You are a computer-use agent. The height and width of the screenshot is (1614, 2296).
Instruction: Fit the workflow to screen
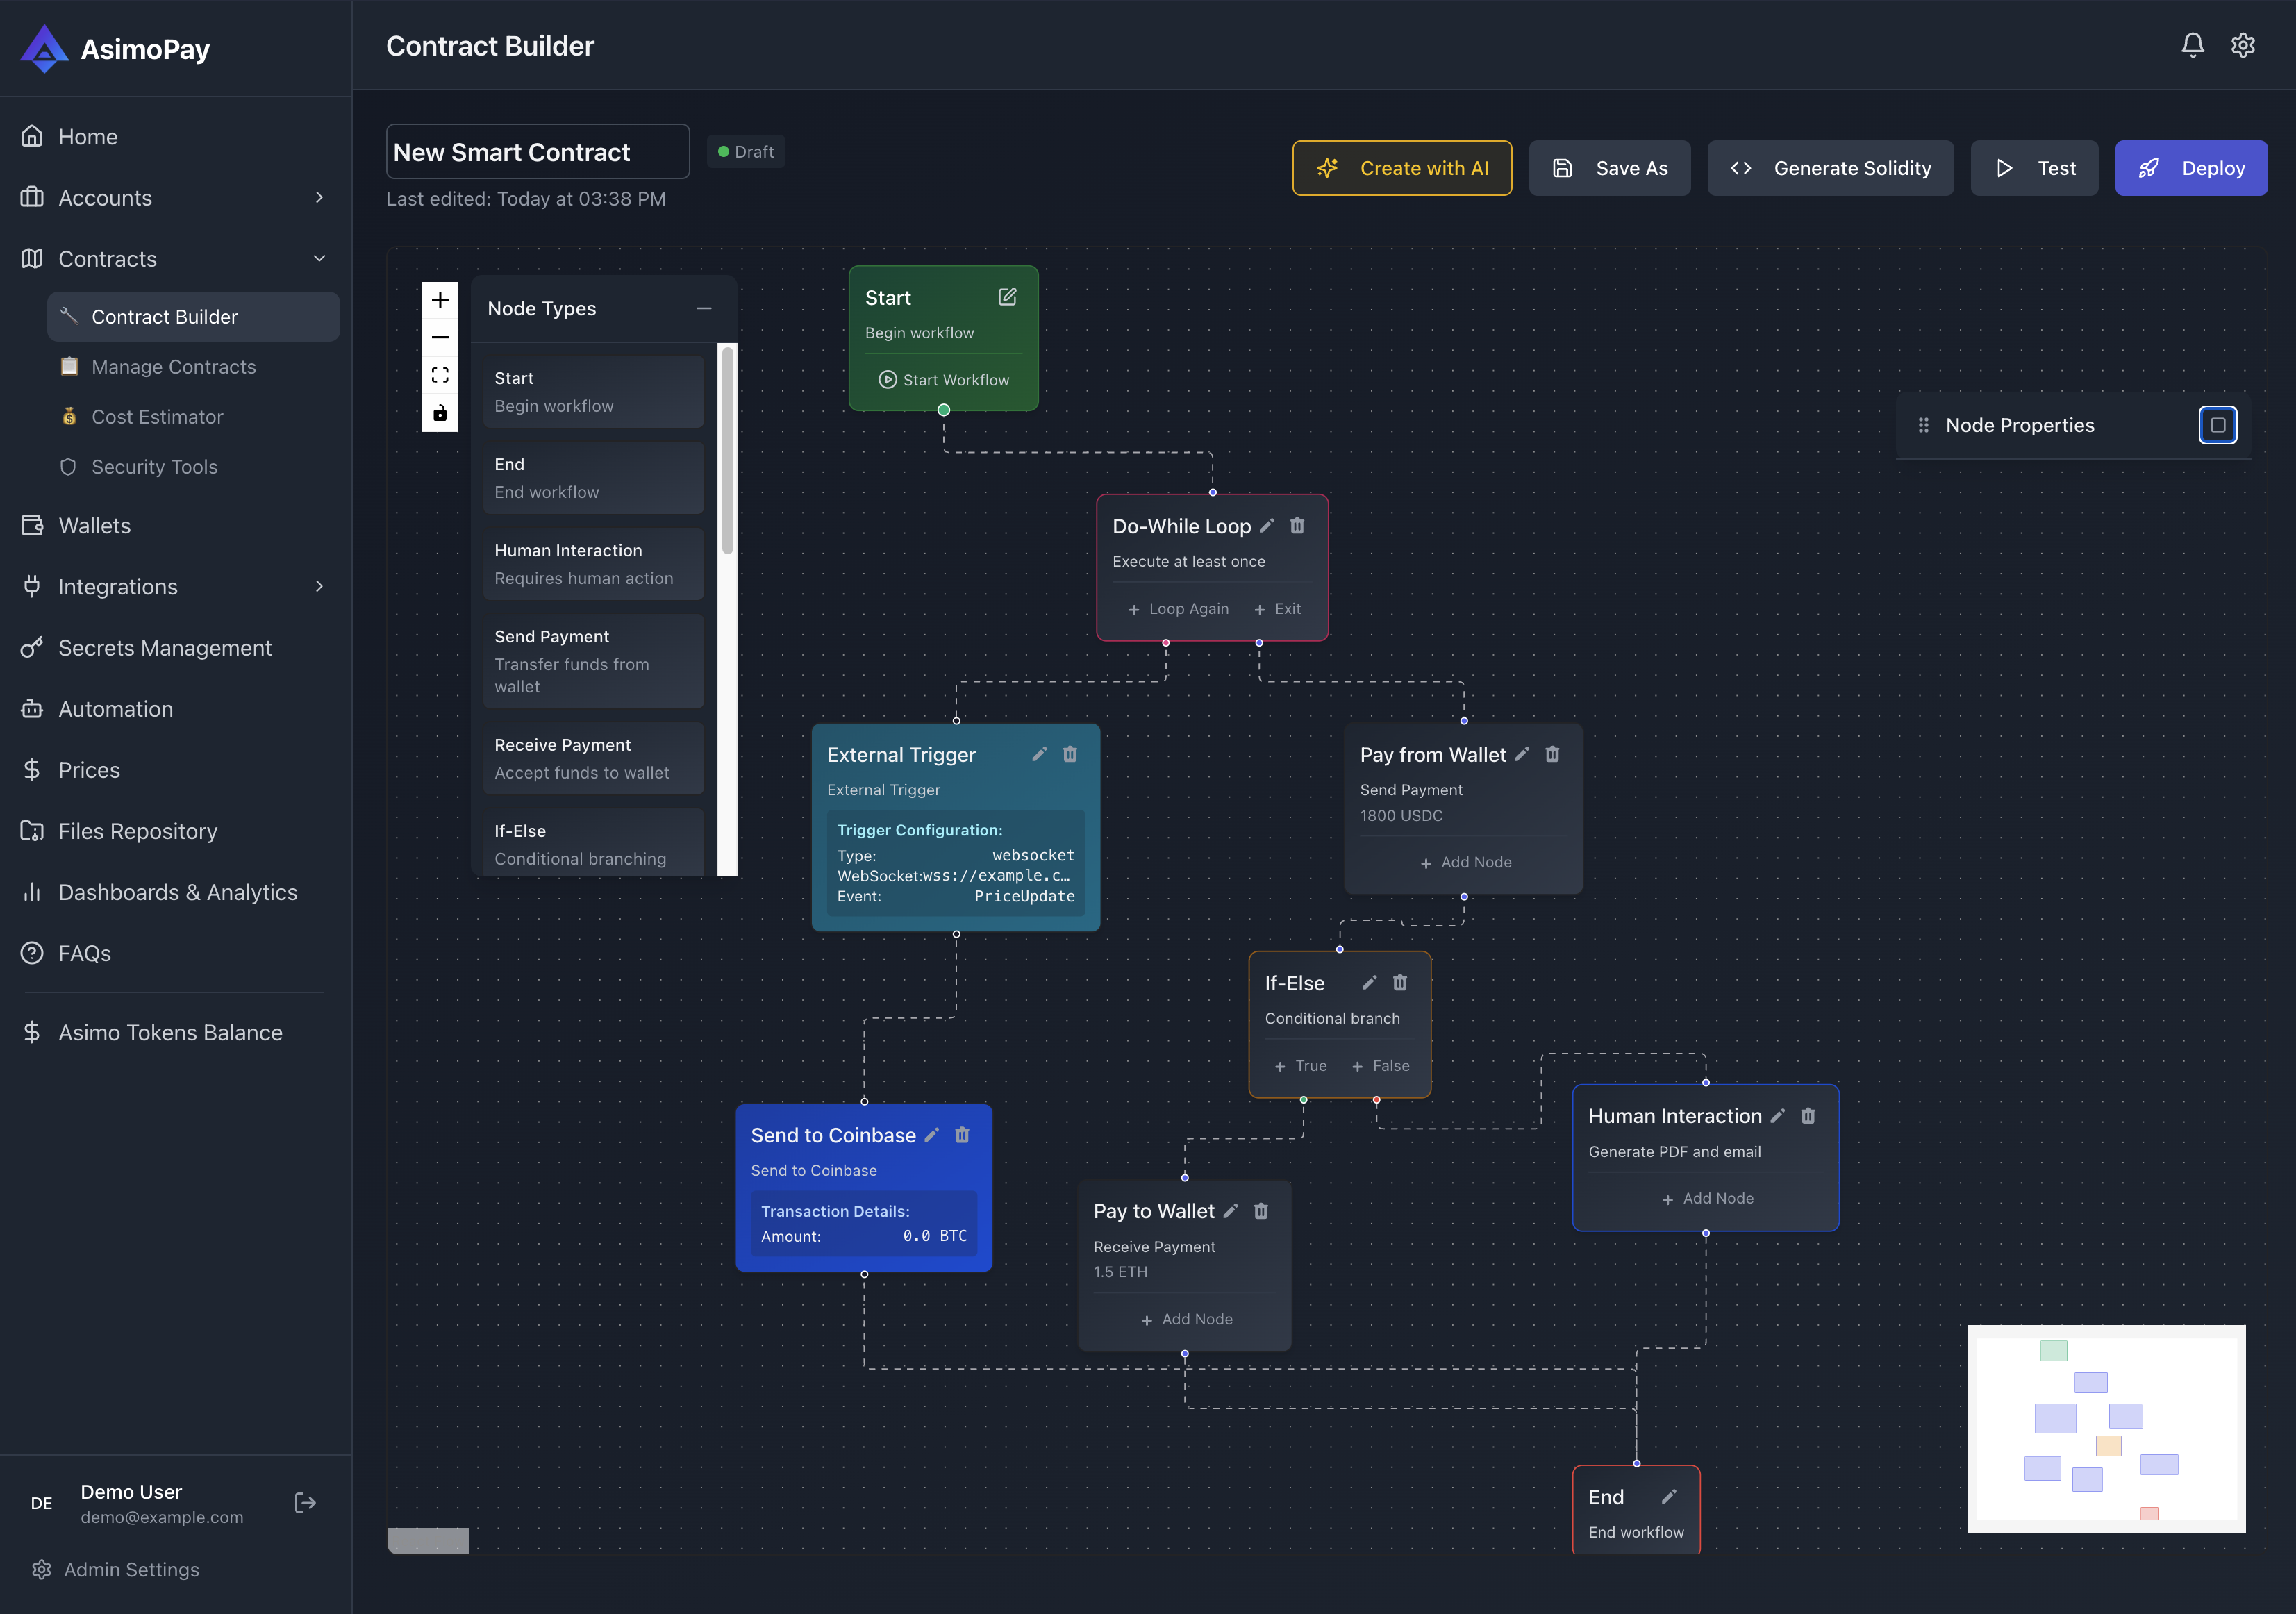(x=440, y=375)
